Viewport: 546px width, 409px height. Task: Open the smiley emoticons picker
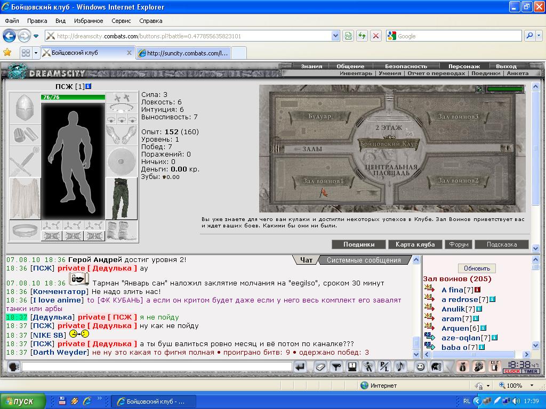point(420,367)
